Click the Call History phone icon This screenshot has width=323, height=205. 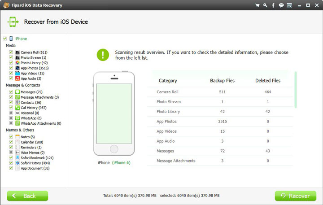click(17, 108)
